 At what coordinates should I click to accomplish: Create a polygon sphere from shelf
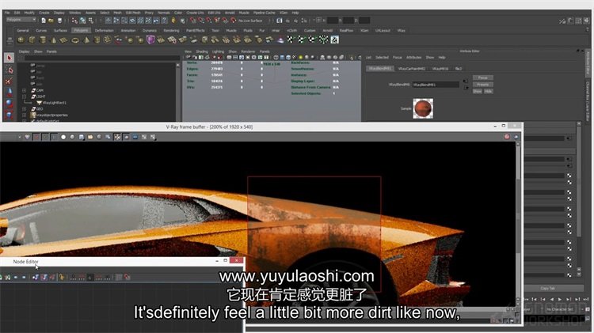click(21, 40)
